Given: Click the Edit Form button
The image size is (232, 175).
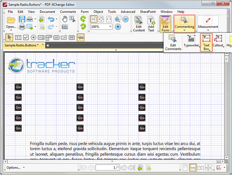Looking at the screenshot, I should pyautogui.click(x=165, y=24).
